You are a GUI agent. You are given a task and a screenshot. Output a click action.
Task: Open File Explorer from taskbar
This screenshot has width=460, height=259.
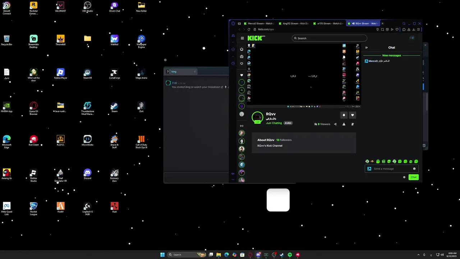[218, 255]
